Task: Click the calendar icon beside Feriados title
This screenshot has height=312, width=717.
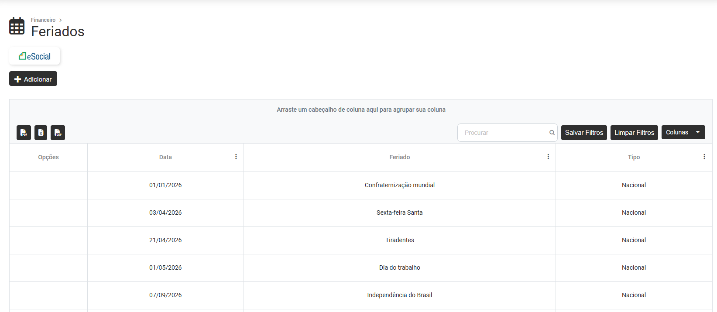Action: pos(17,26)
